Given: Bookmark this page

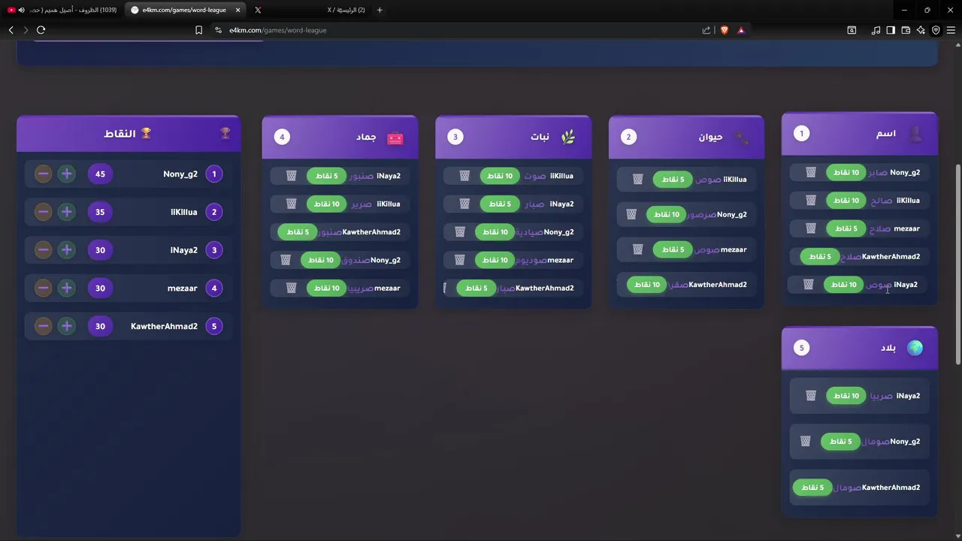Looking at the screenshot, I should tap(198, 30).
